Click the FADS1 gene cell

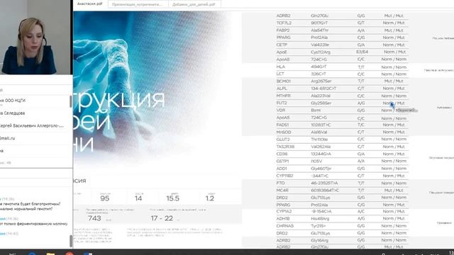click(x=282, y=125)
